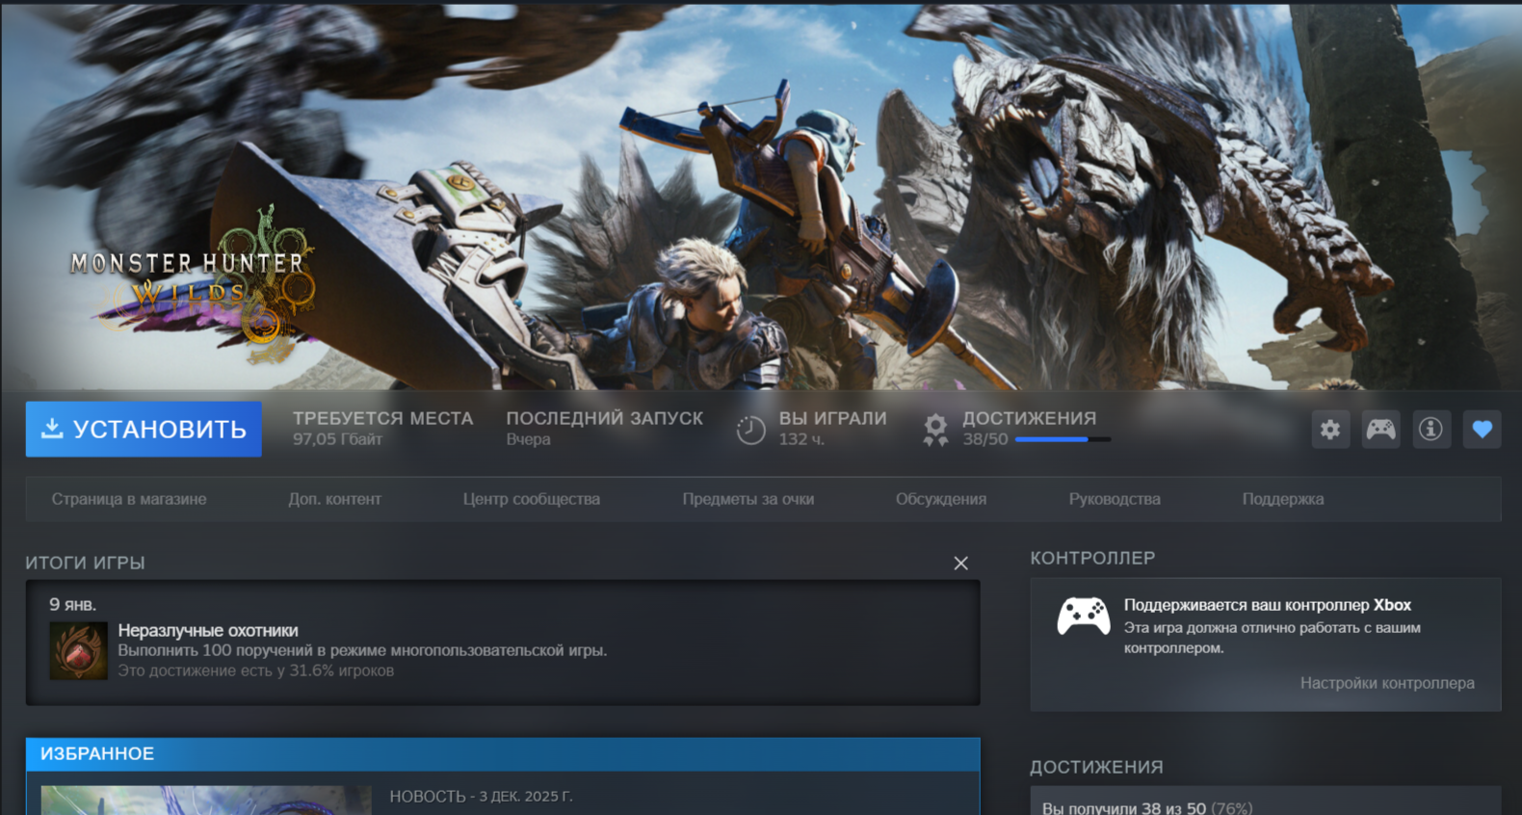The height and width of the screenshot is (815, 1522).
Task: Click the Неразлучные охотники achievement icon
Action: (x=78, y=651)
